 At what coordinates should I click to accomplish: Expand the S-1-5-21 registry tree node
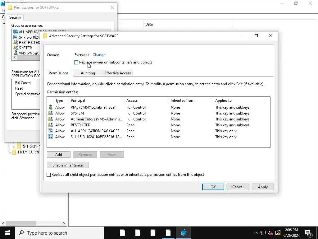coord(14,147)
